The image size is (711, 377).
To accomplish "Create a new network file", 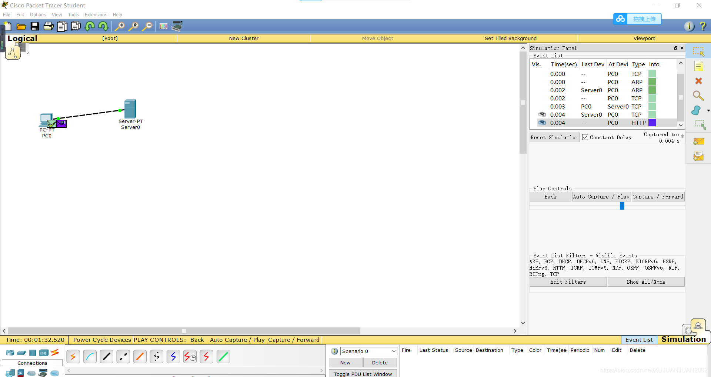I will [x=7, y=26].
